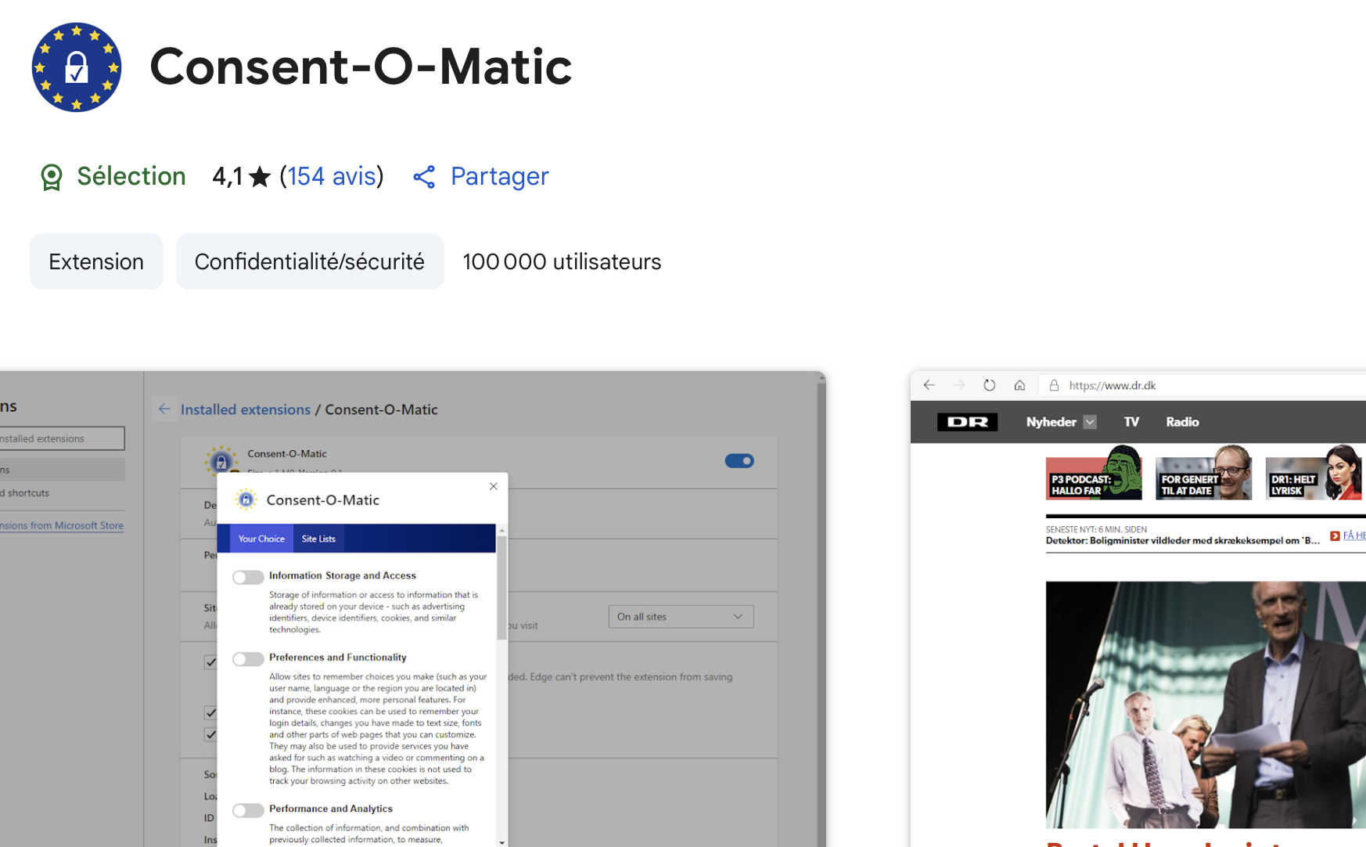Click the extension icon in the details card
The height and width of the screenshot is (847, 1366).
[221, 461]
